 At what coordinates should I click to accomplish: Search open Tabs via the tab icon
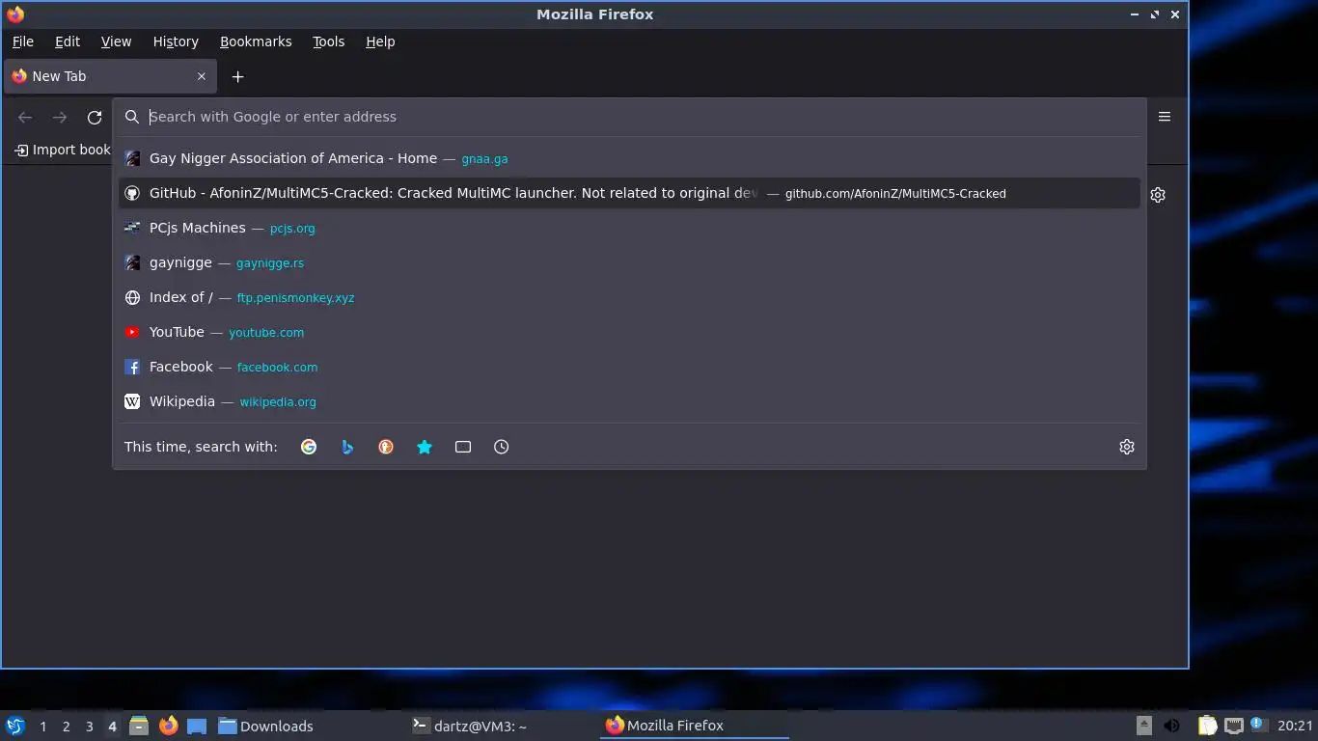(463, 447)
